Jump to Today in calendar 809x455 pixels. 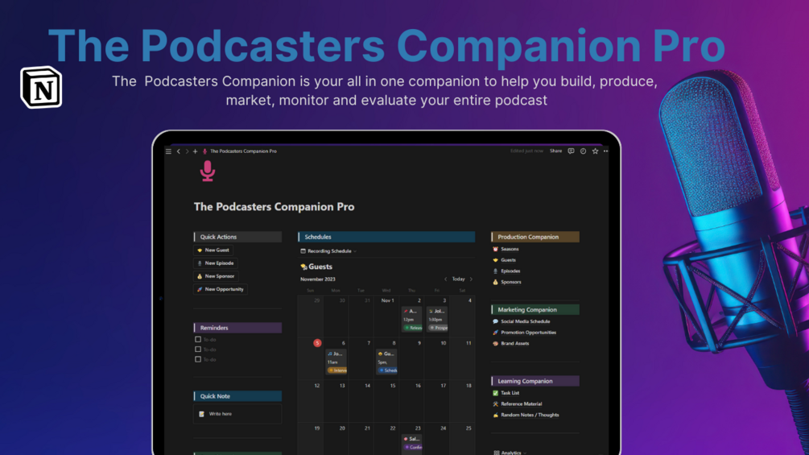(458, 279)
